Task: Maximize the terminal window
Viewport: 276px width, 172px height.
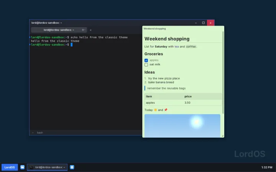Action: point(203,23)
